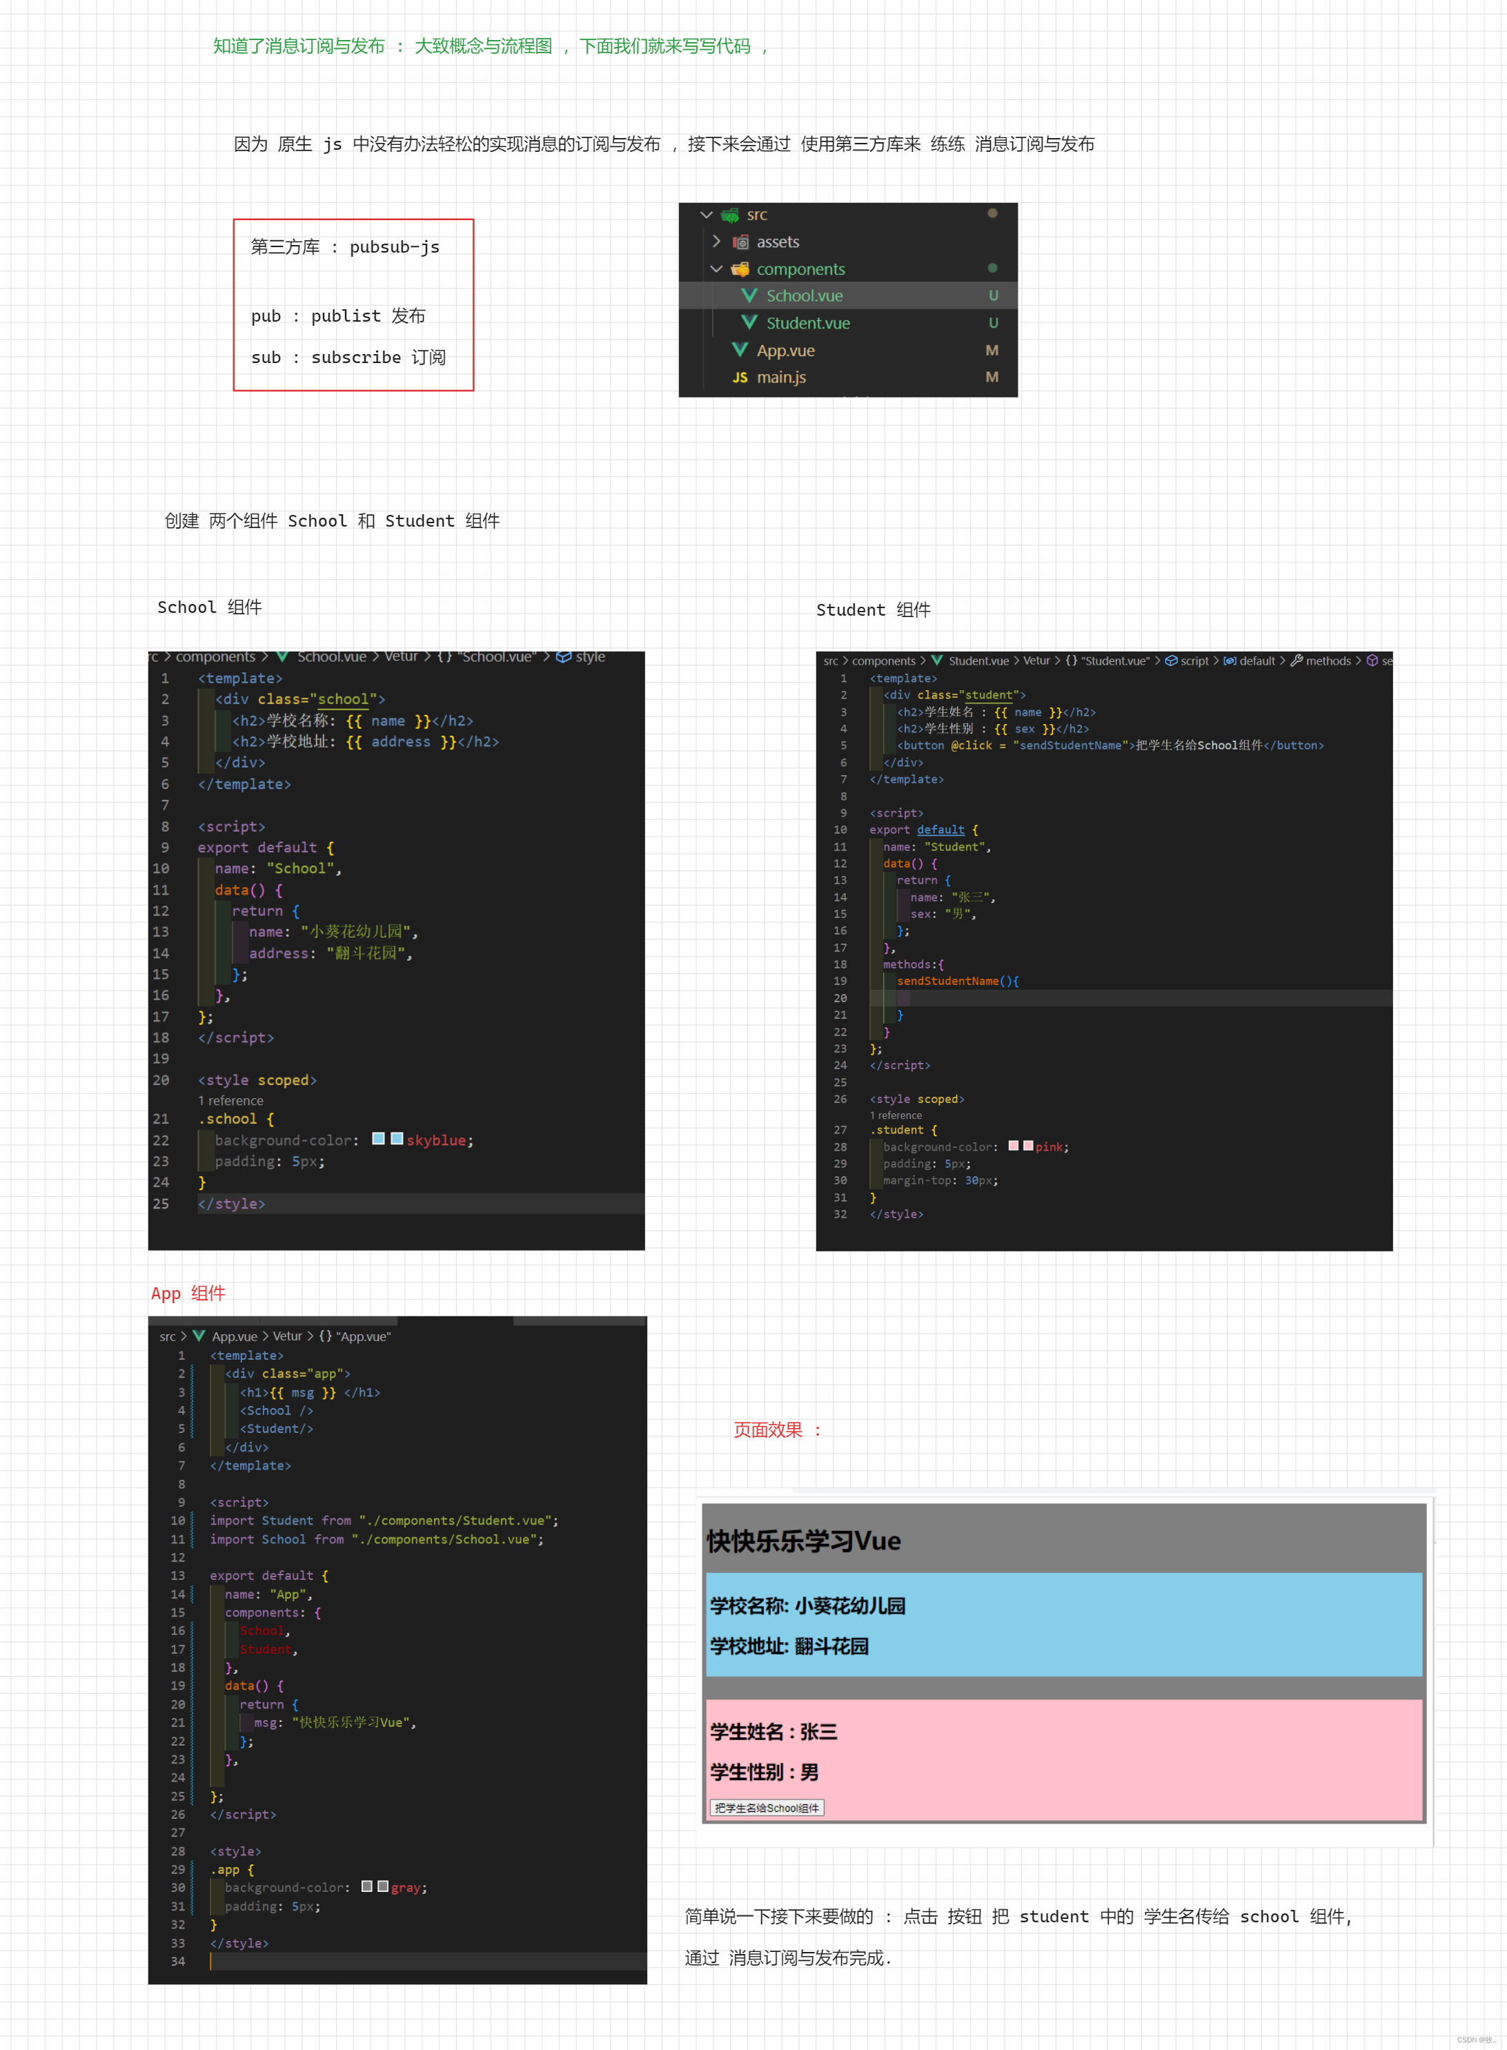This screenshot has height=2050, width=1507.
Task: Click the braces icon before "School.vue" breadcrumb
Action: pos(444,657)
